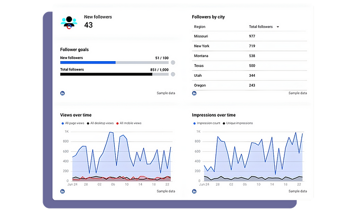Click LinkedIn icon under Views over time
Screen dimensions: 356x212
(63, 191)
